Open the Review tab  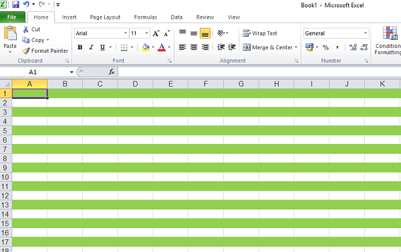point(205,17)
